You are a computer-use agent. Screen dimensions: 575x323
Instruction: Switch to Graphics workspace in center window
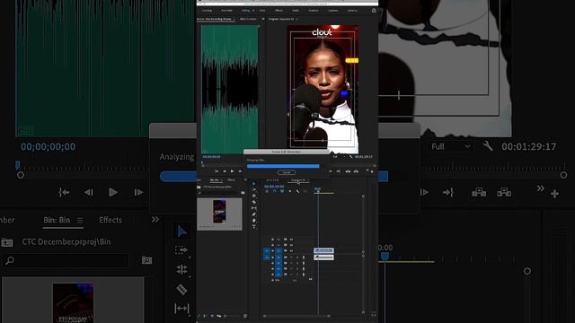coord(314,11)
